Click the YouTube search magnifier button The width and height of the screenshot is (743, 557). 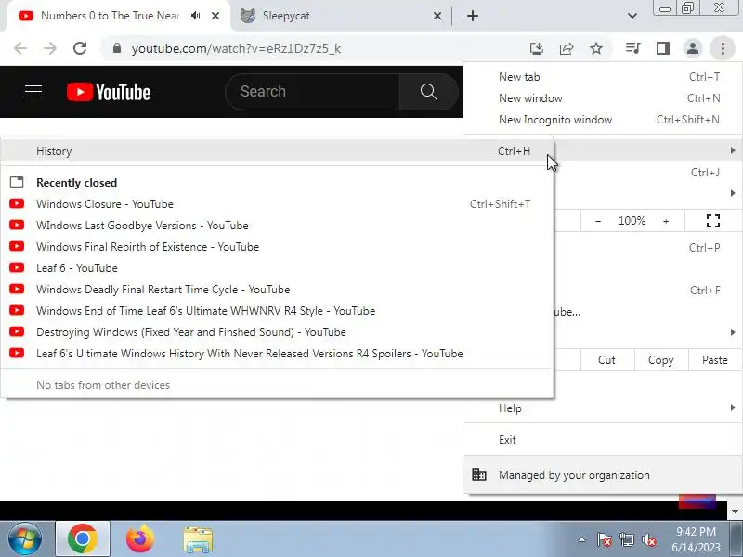428,91
